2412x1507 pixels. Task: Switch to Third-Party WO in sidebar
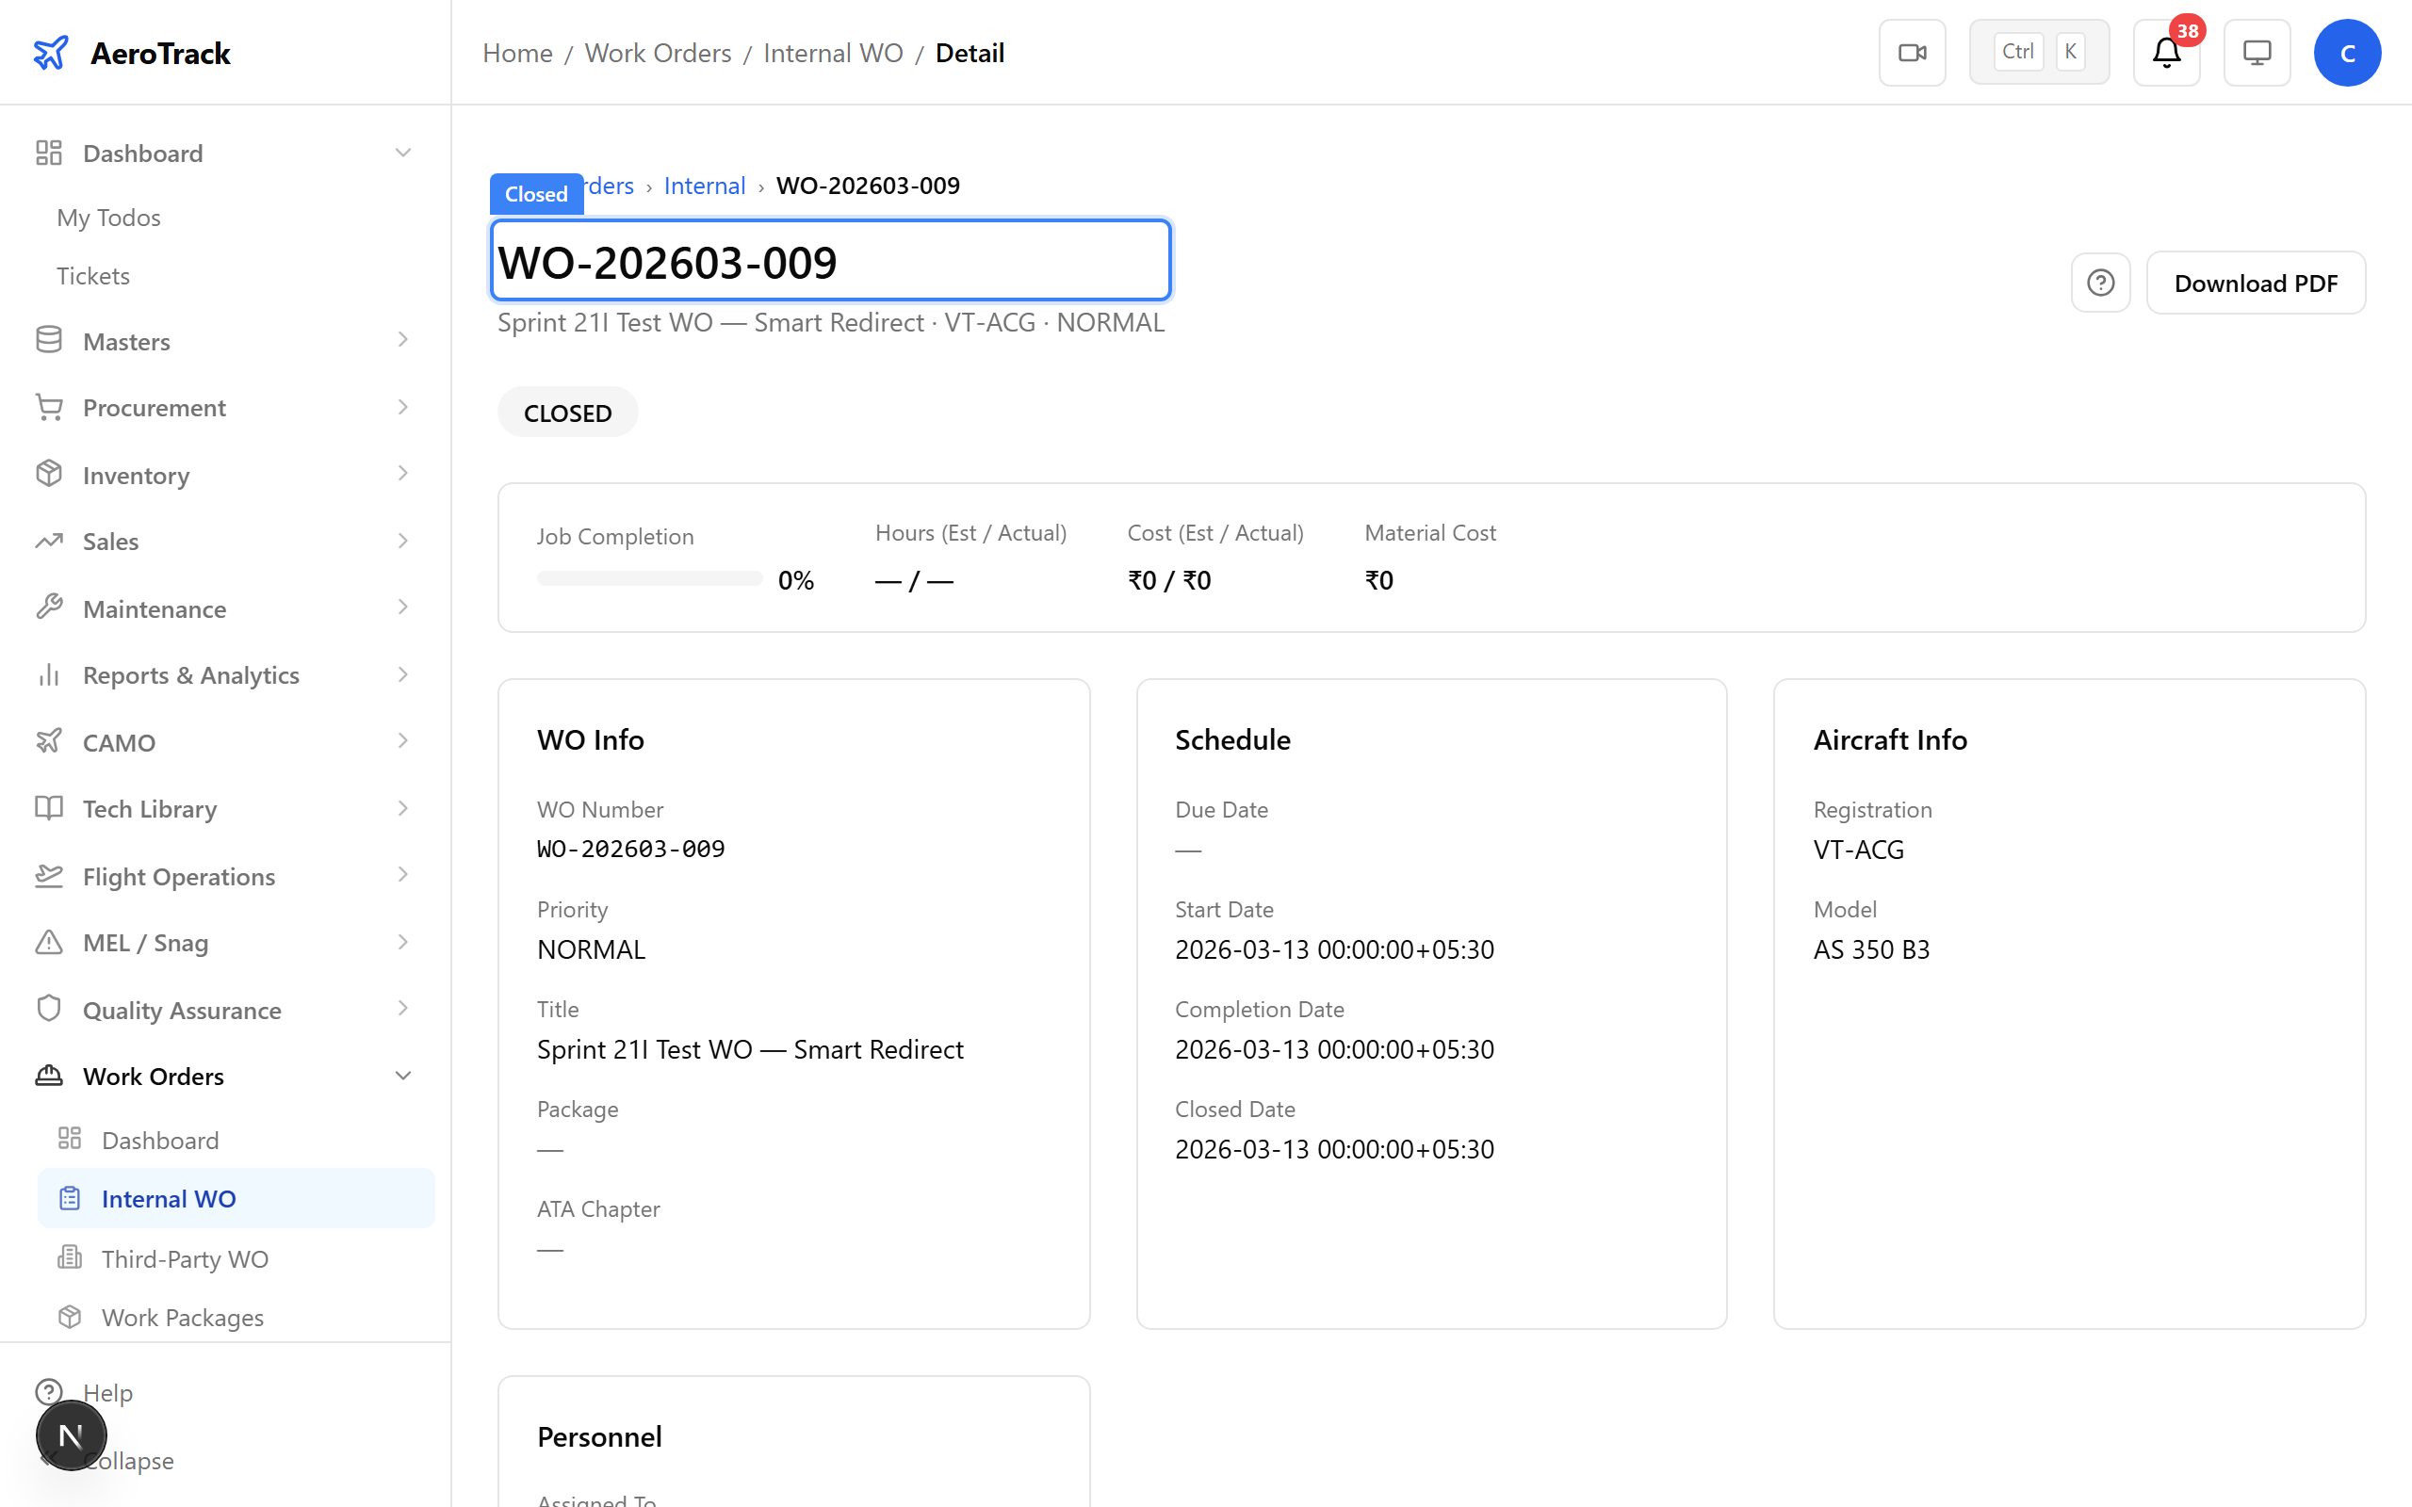[185, 1259]
